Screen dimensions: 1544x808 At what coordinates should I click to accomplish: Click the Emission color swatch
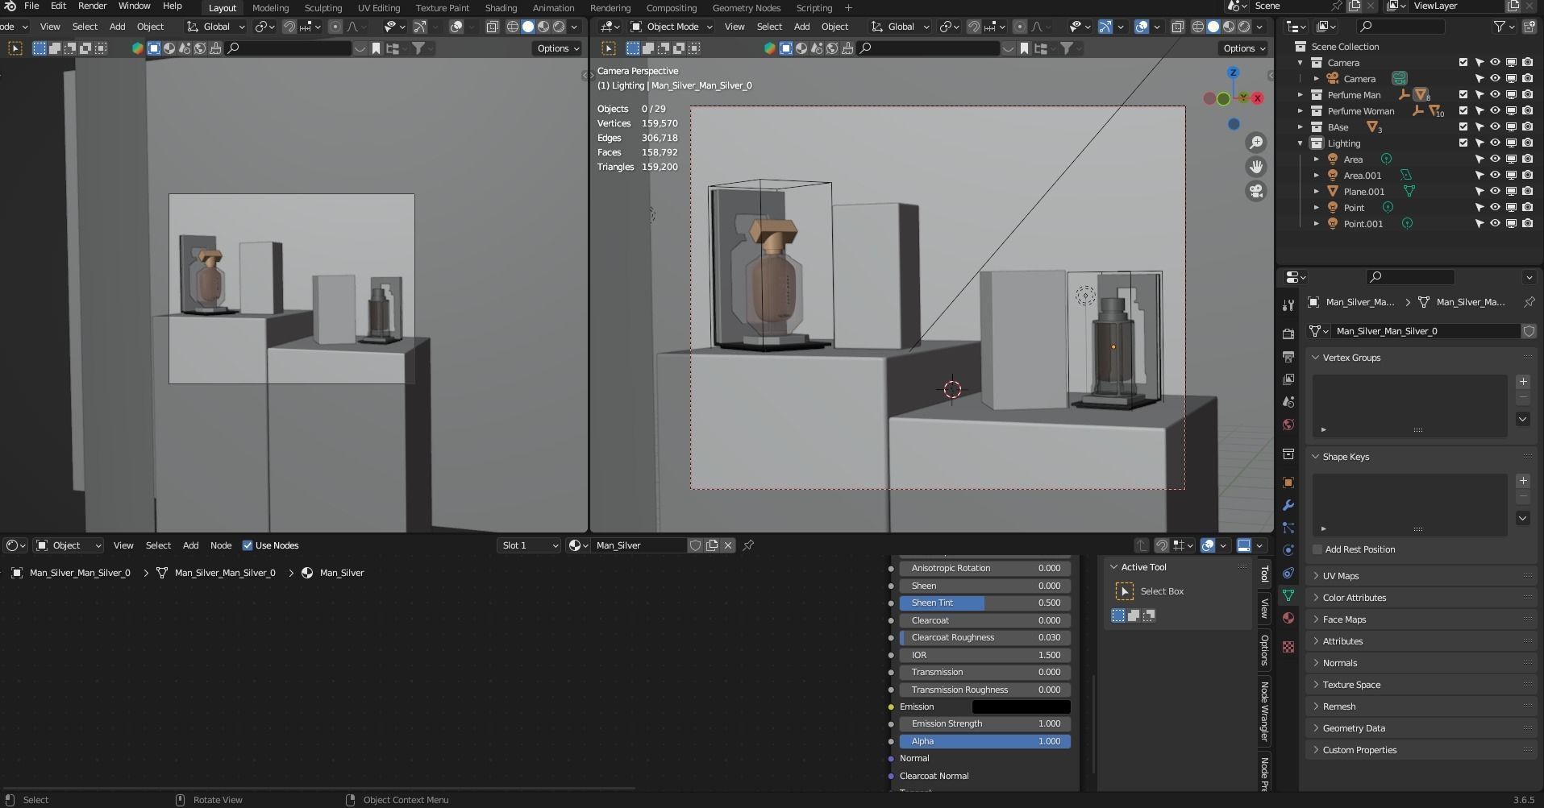[x=1021, y=706]
